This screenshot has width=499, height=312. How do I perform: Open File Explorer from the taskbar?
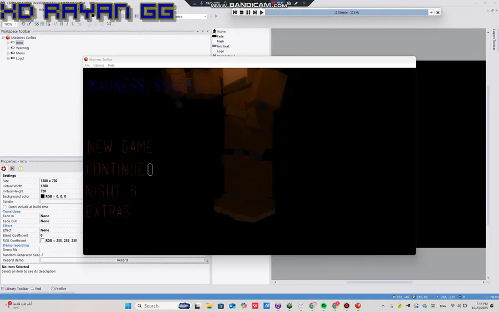209,306
